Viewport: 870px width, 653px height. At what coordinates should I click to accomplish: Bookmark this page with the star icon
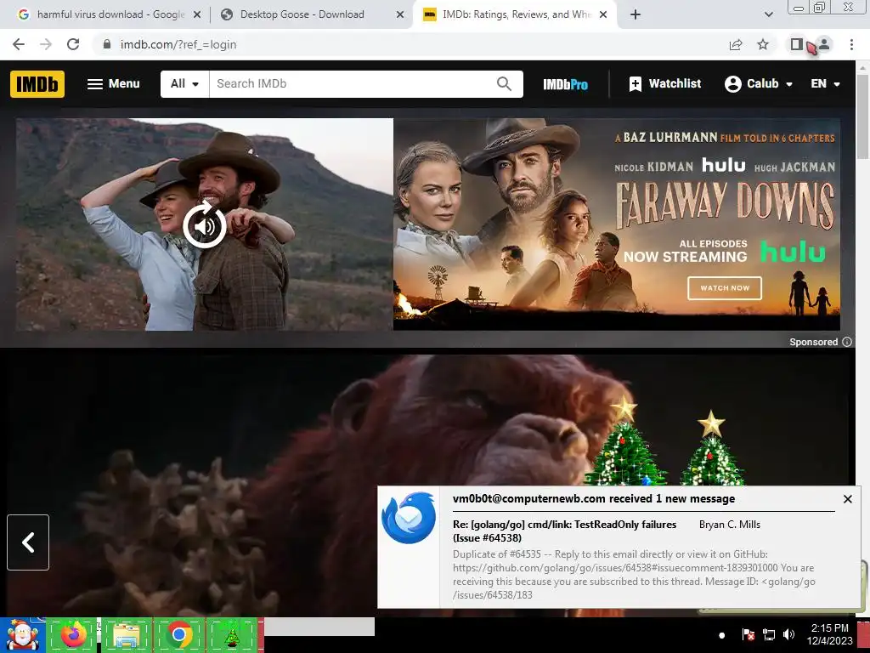pos(763,44)
